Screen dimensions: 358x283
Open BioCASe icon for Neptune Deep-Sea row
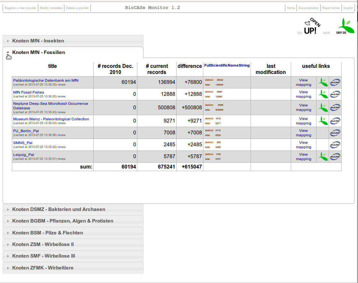click(335, 107)
